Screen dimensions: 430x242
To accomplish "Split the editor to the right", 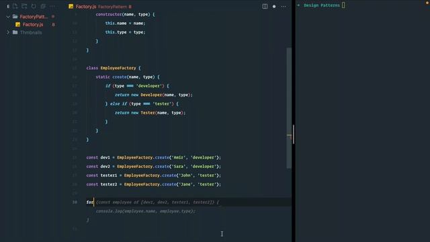I will tap(265, 6).
